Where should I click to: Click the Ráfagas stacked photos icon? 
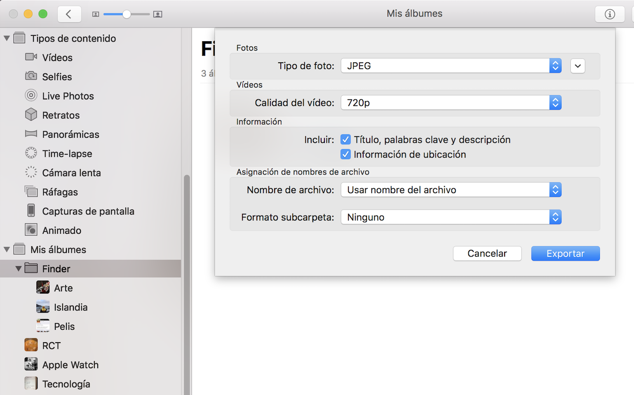point(31,191)
